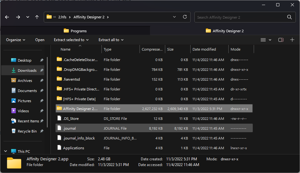Expand the address bar history dropdown

[174, 17]
